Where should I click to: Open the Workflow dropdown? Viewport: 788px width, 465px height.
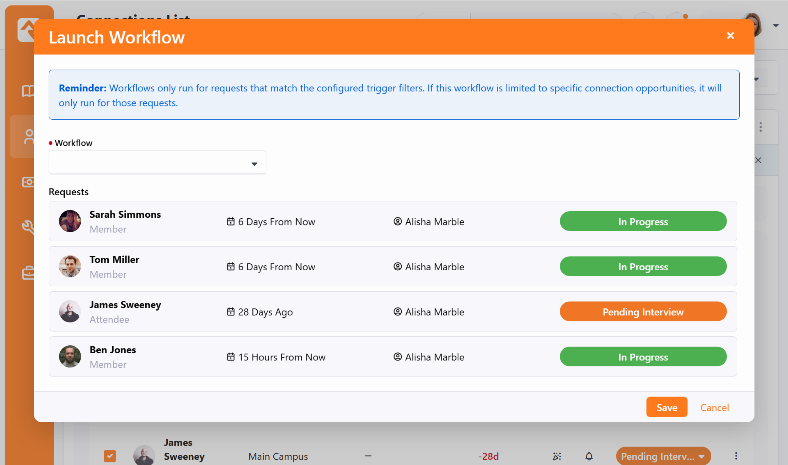(x=157, y=163)
